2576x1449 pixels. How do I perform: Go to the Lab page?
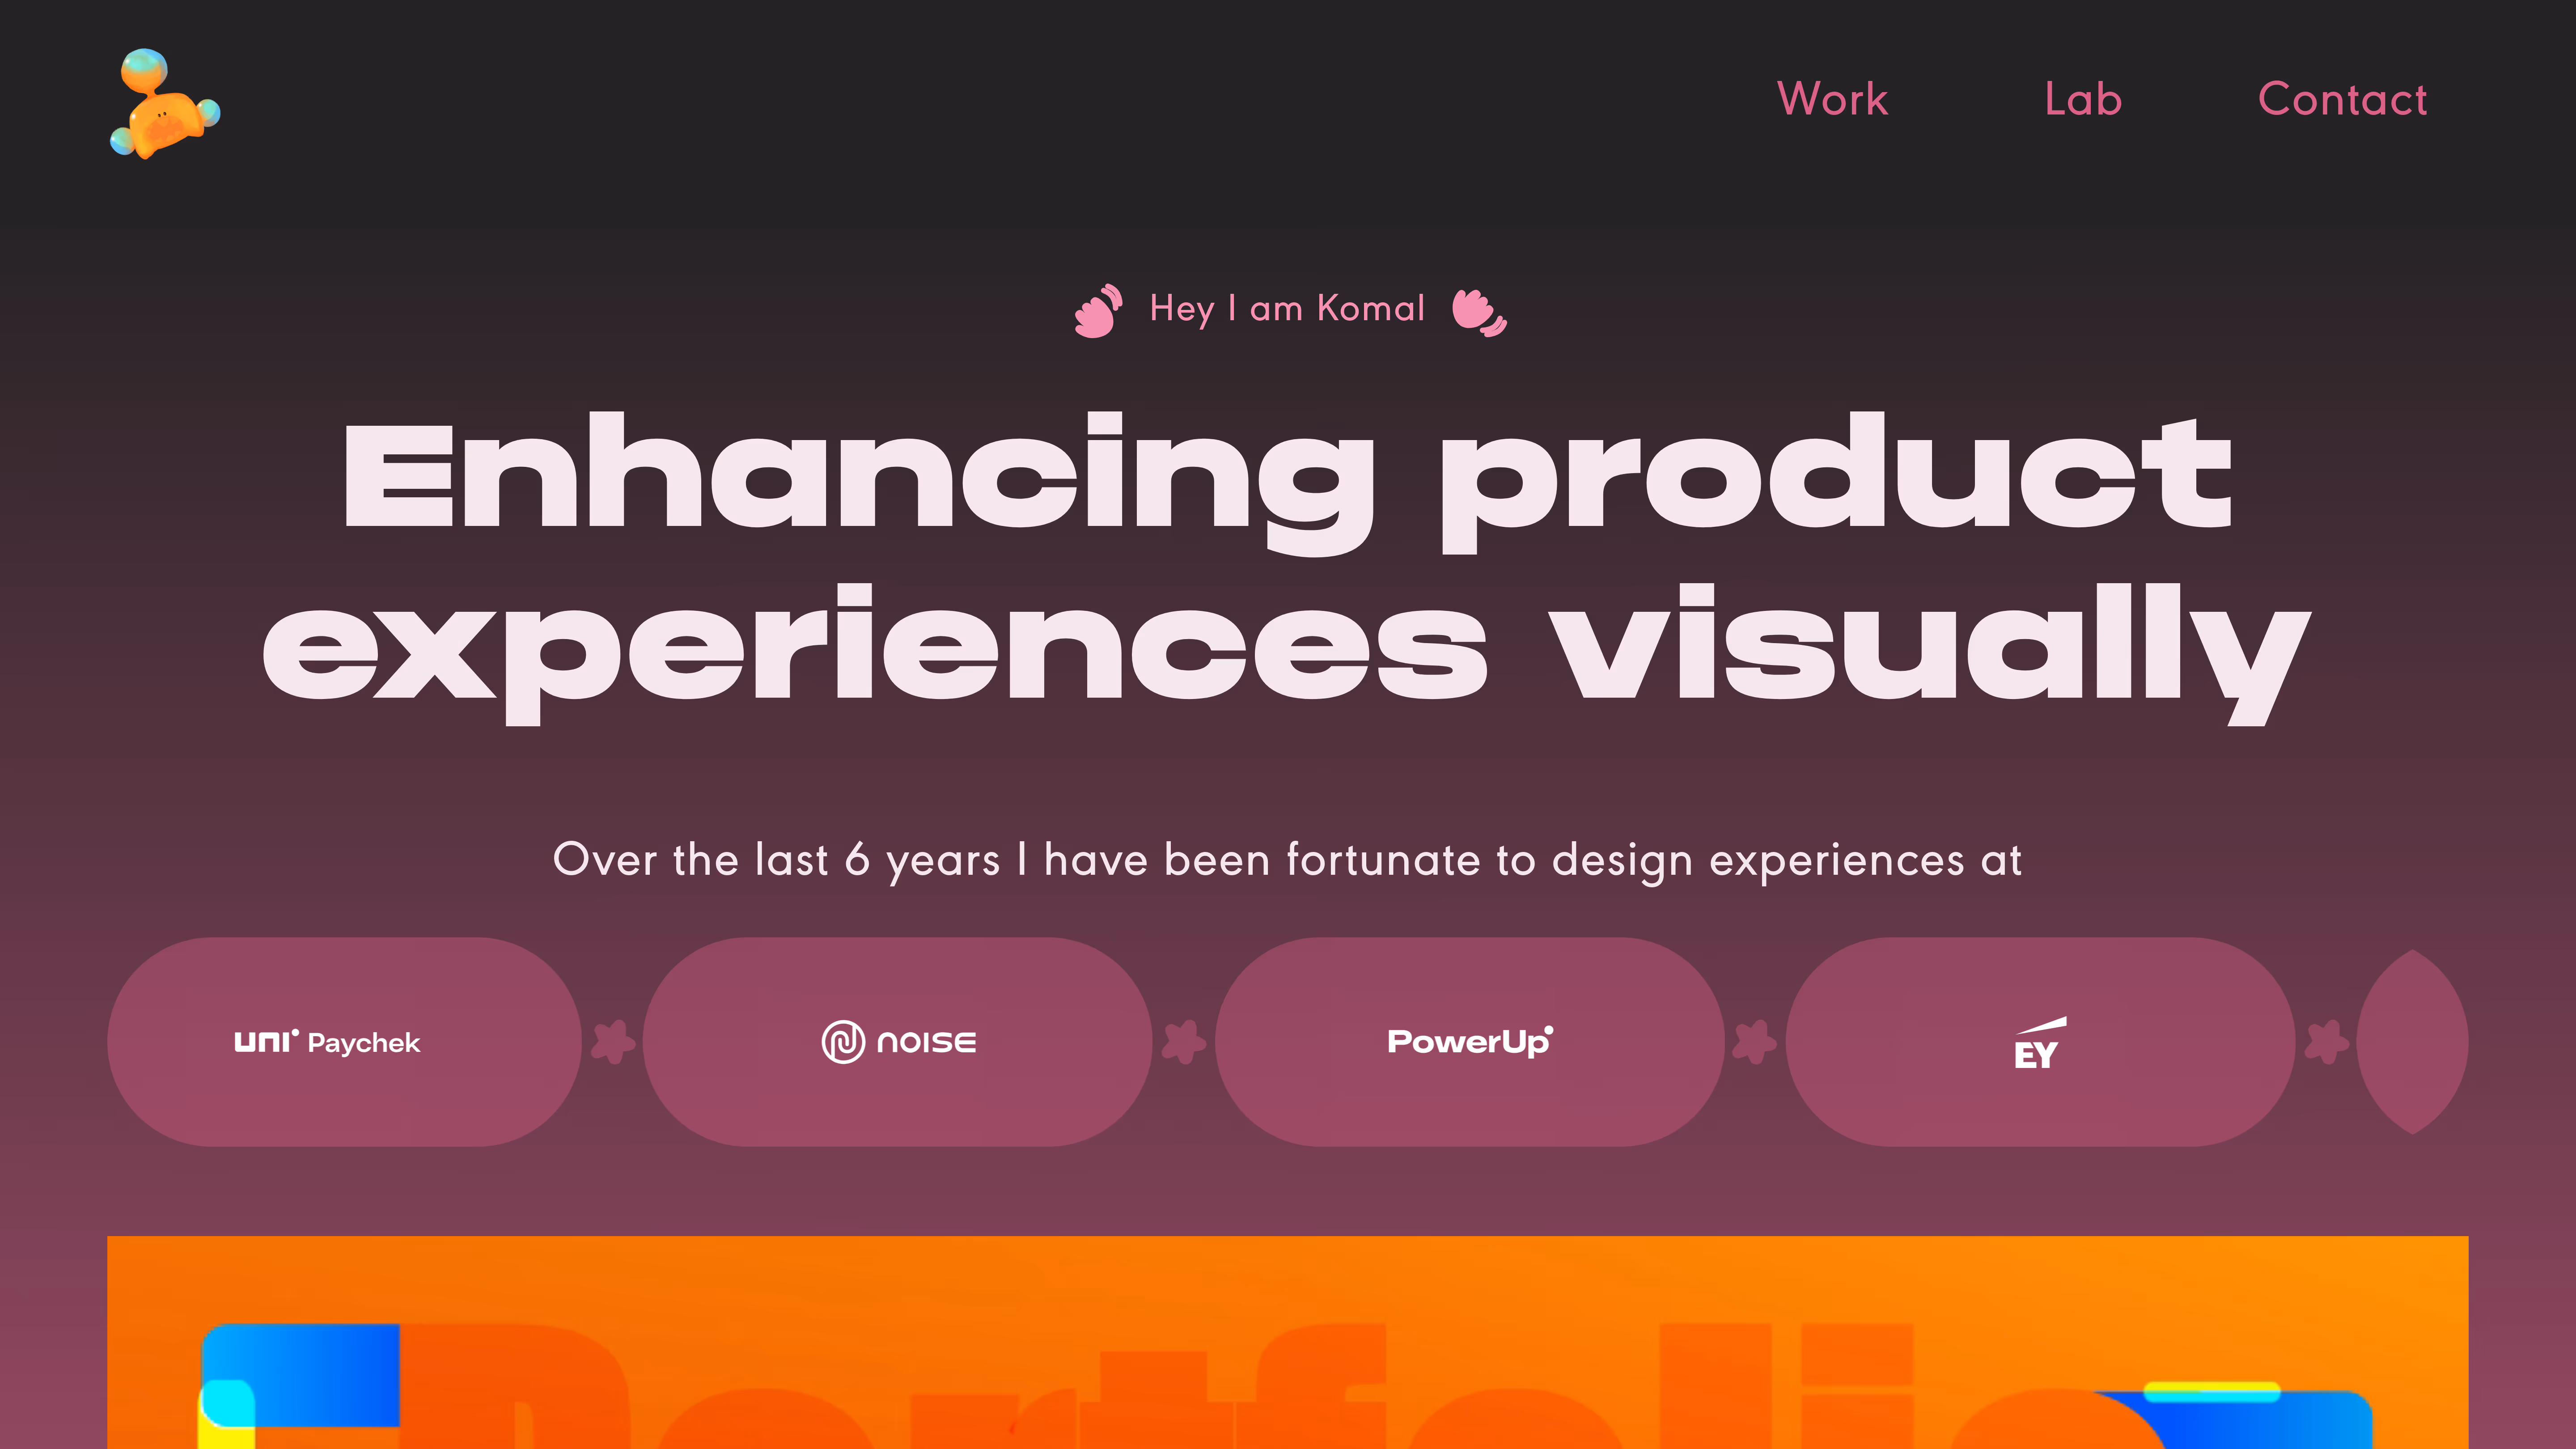(x=2083, y=99)
